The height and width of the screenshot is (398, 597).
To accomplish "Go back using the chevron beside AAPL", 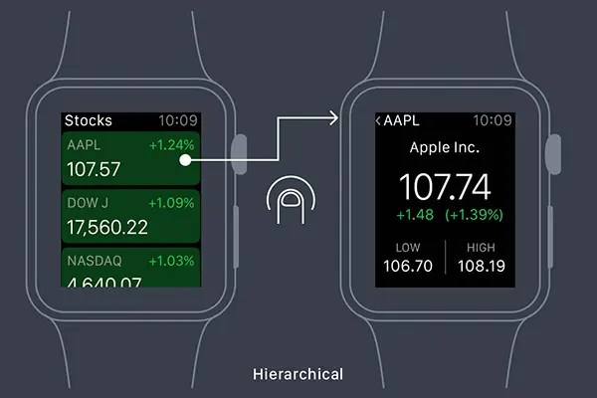I will (378, 120).
